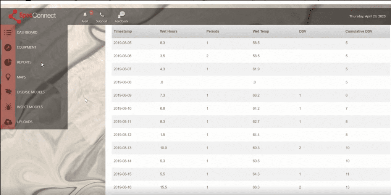Click the date Thursday, April 23, 2020
The image size is (391, 195).
click(x=367, y=16)
